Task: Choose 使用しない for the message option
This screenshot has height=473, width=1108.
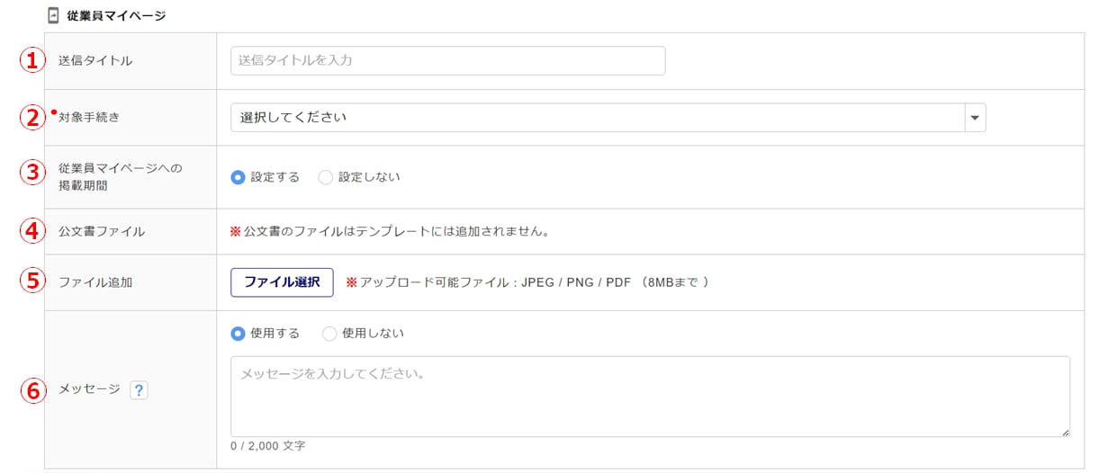Action: pyautogui.click(x=329, y=333)
